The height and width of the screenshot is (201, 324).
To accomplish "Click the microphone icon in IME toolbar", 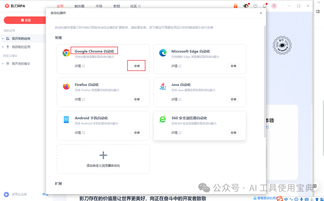I will (x=301, y=199).
